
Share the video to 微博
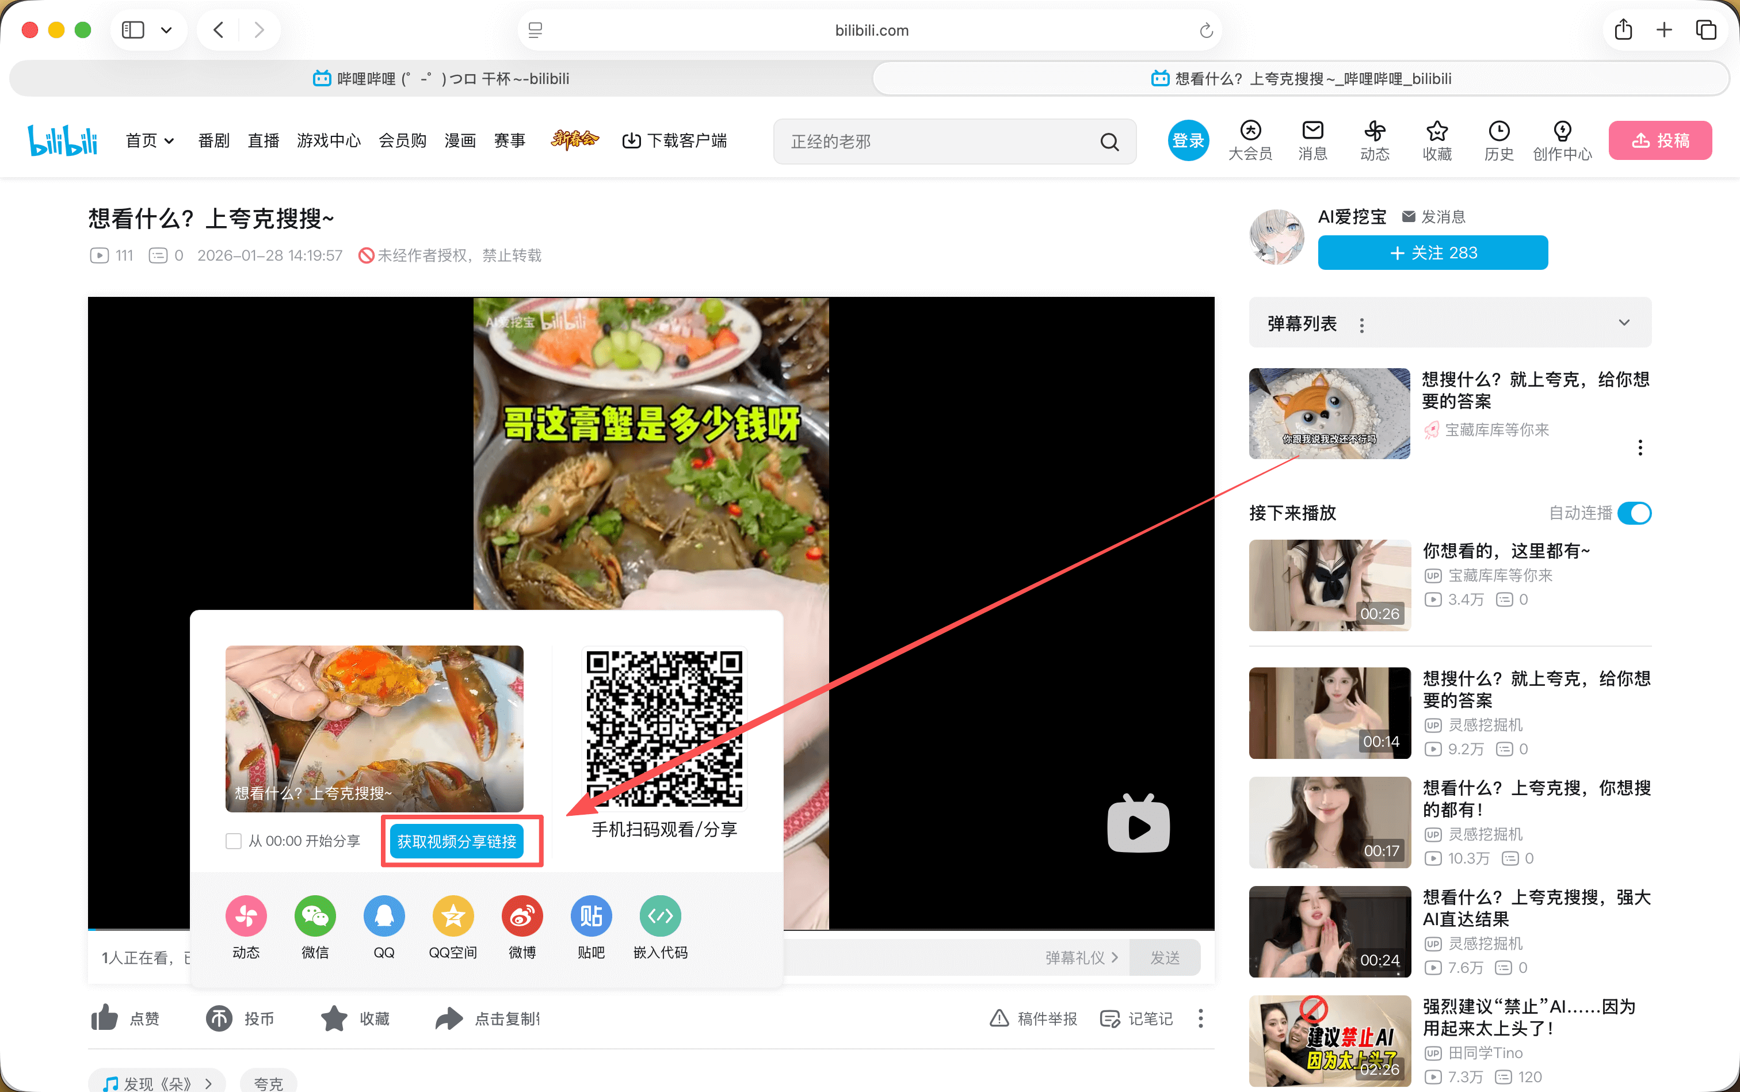coord(521,916)
